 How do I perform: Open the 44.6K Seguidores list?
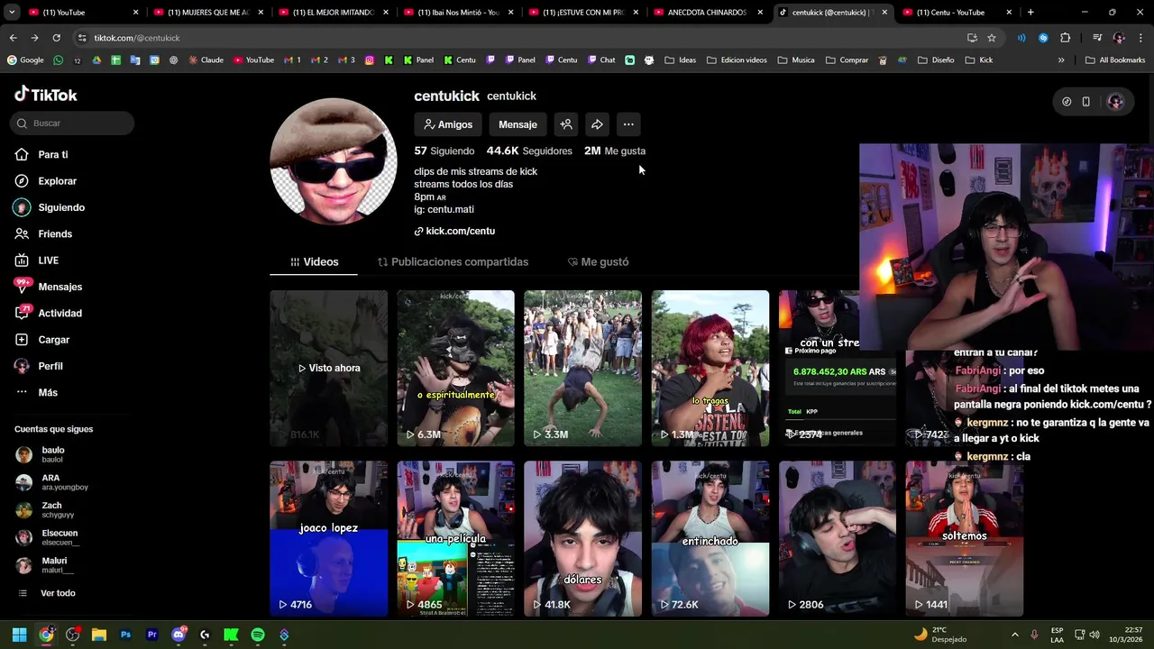tap(529, 151)
